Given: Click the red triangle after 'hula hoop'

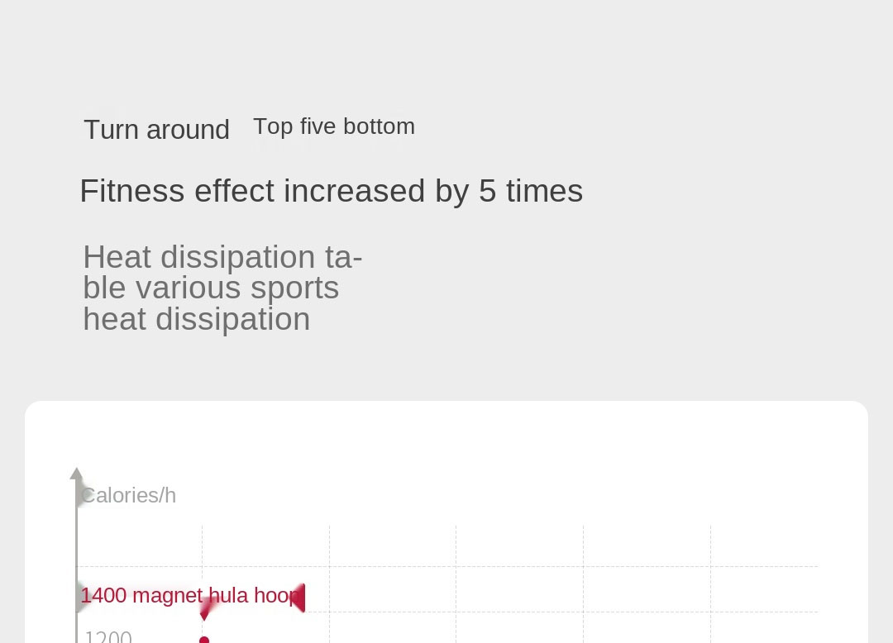Looking at the screenshot, I should click(x=298, y=598).
